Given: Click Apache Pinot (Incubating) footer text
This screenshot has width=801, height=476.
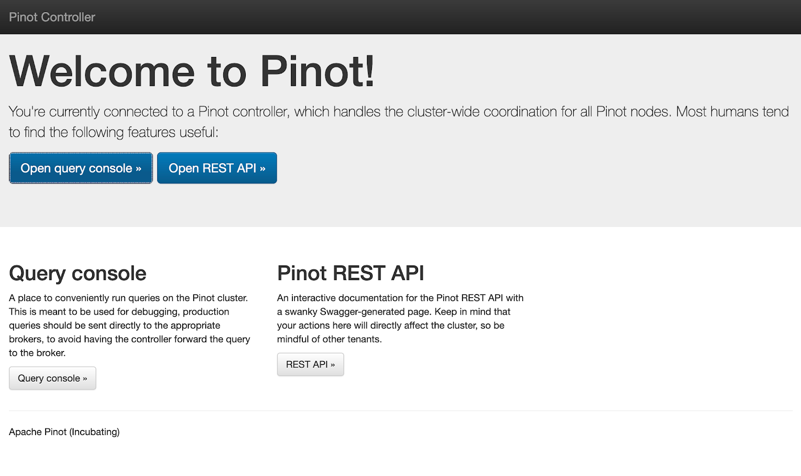Looking at the screenshot, I should (x=64, y=431).
